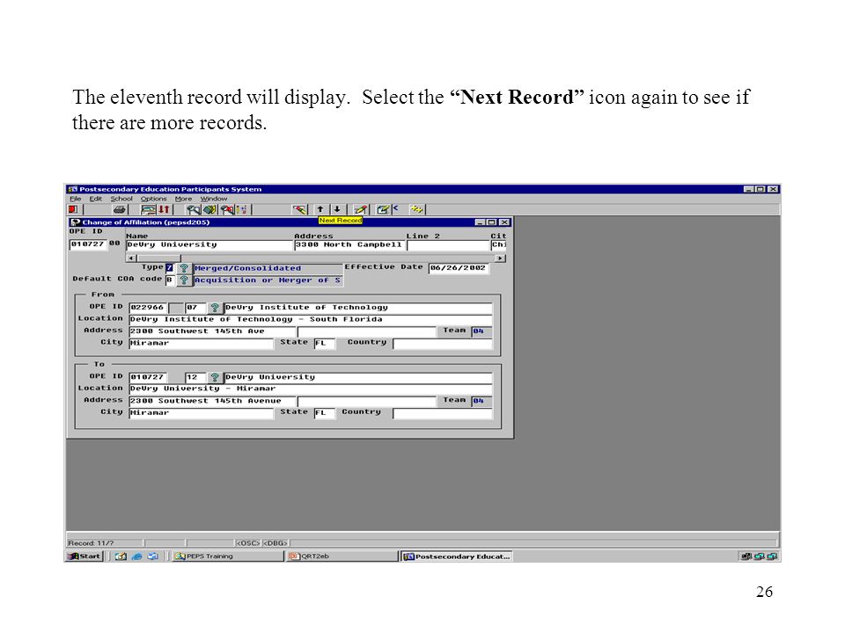Click third quick launch icon in taskbar
The height and width of the screenshot is (633, 845).
pyautogui.click(x=152, y=556)
